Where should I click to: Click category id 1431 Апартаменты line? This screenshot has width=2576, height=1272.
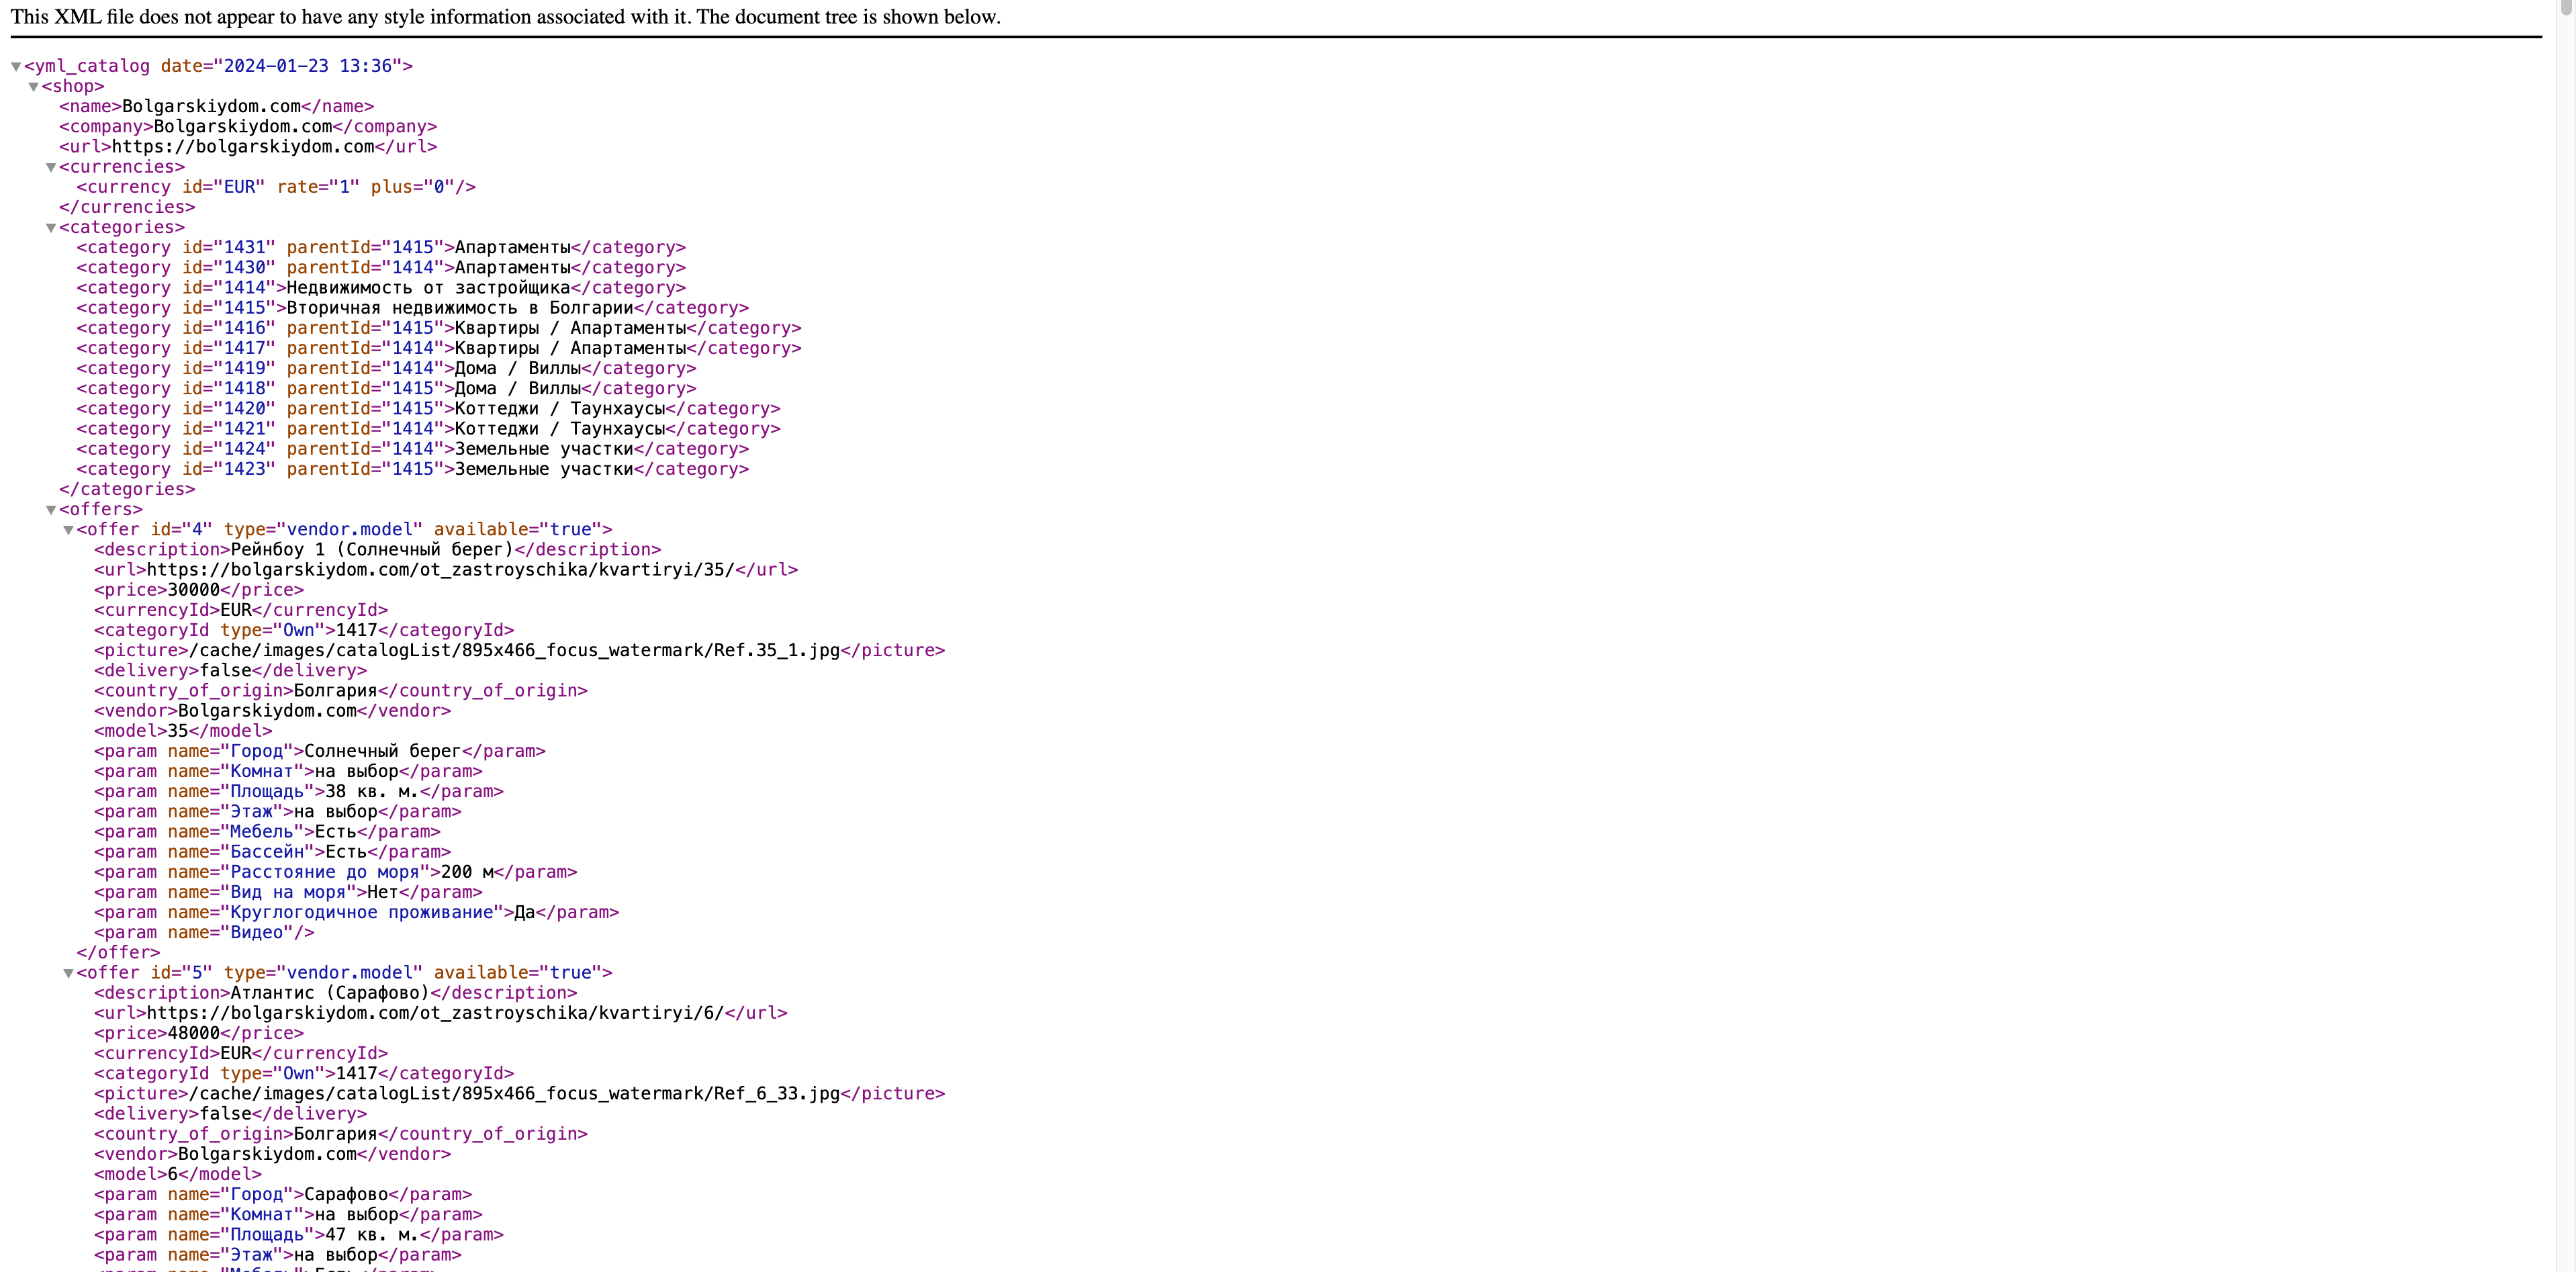[380, 248]
